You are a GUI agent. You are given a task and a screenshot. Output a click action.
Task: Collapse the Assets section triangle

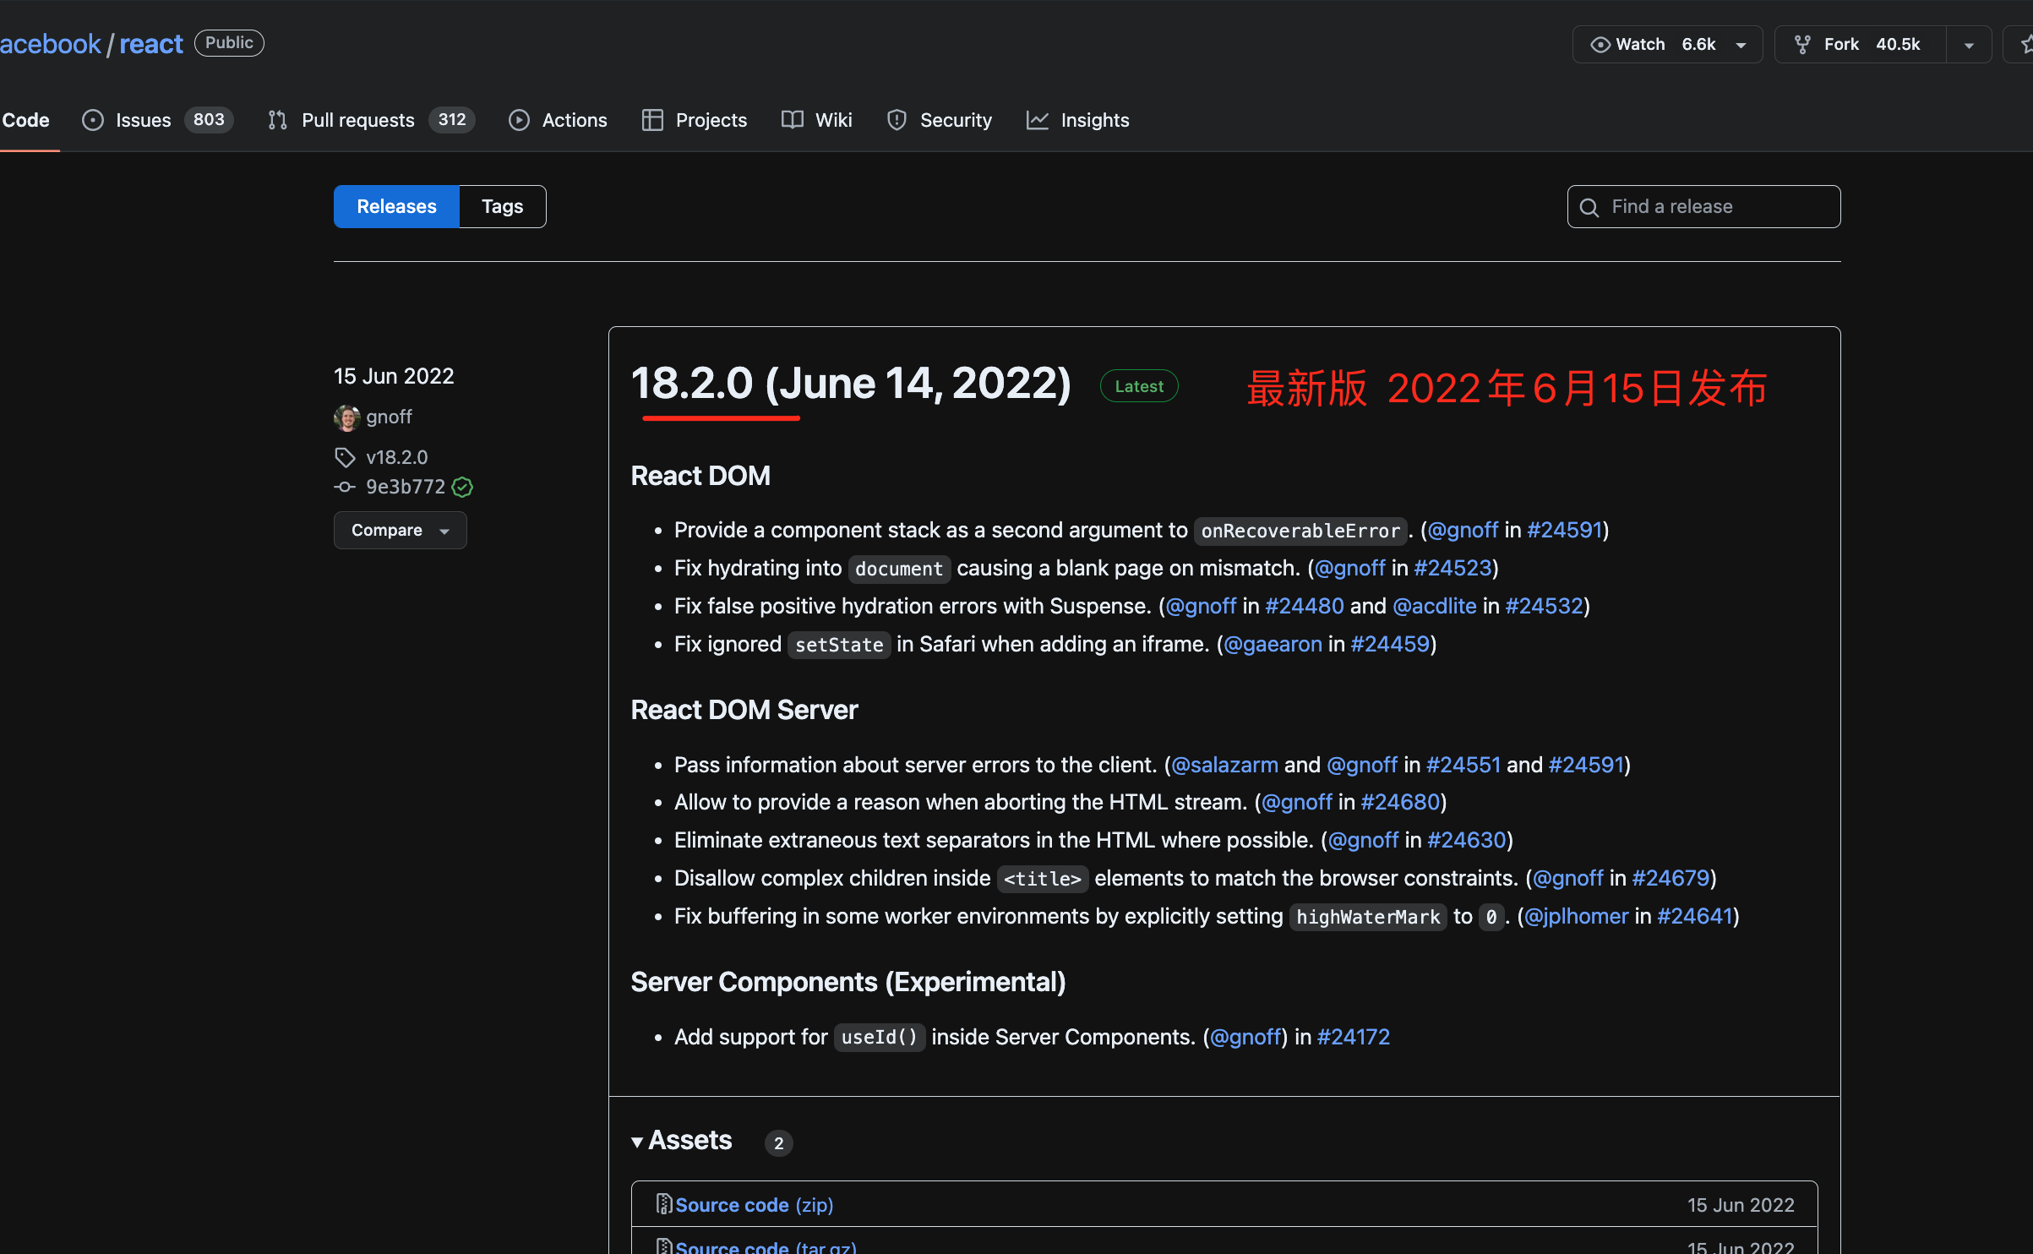[637, 1142]
